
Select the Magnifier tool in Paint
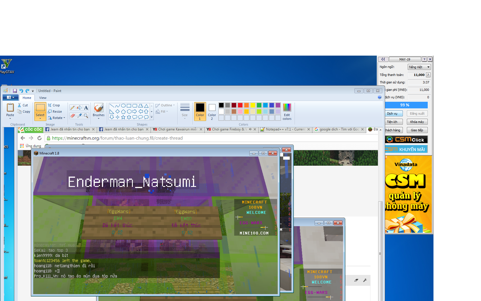tap(86, 116)
